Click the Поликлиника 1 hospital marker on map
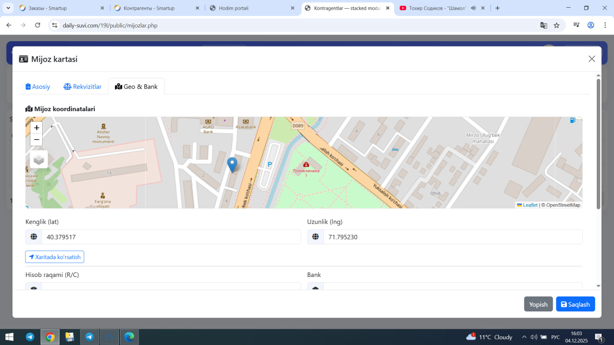Screen dimensions: 614x345 click(306, 164)
